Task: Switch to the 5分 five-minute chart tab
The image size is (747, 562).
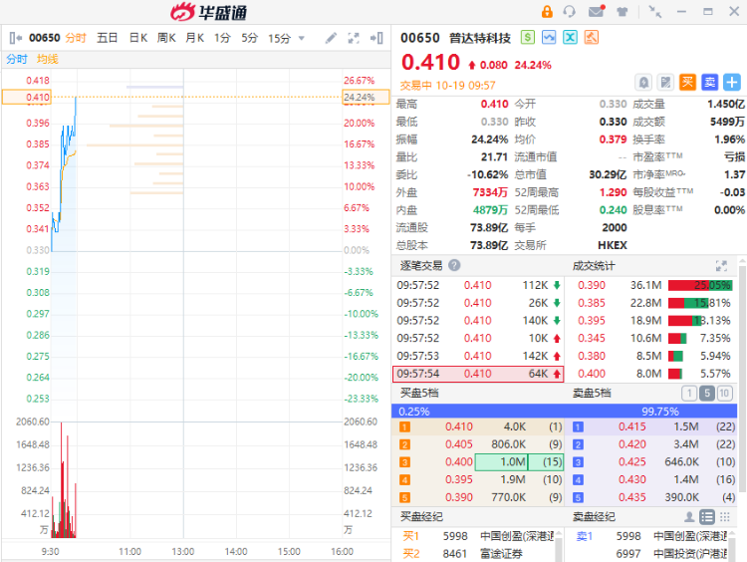Action: 249,38
